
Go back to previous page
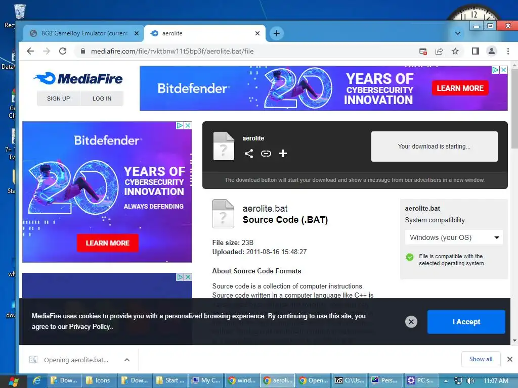click(x=30, y=51)
